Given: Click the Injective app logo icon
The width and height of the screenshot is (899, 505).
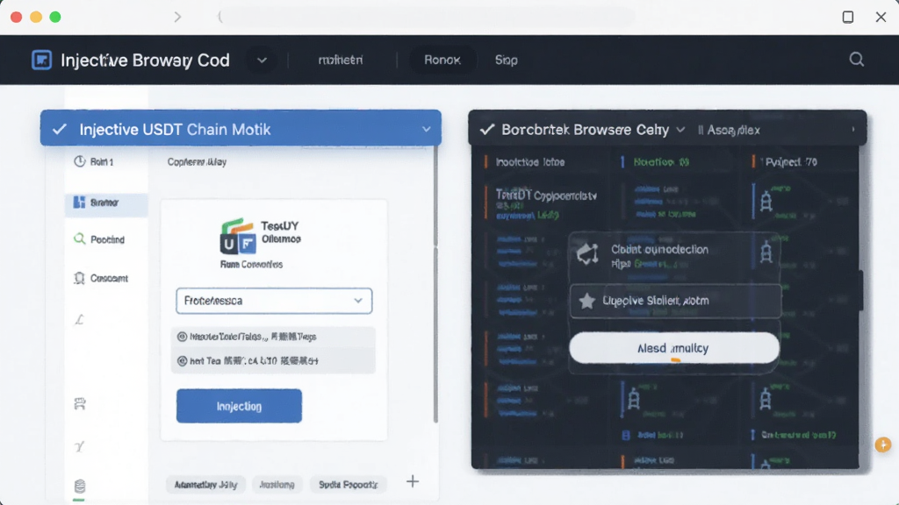Looking at the screenshot, I should tap(41, 60).
